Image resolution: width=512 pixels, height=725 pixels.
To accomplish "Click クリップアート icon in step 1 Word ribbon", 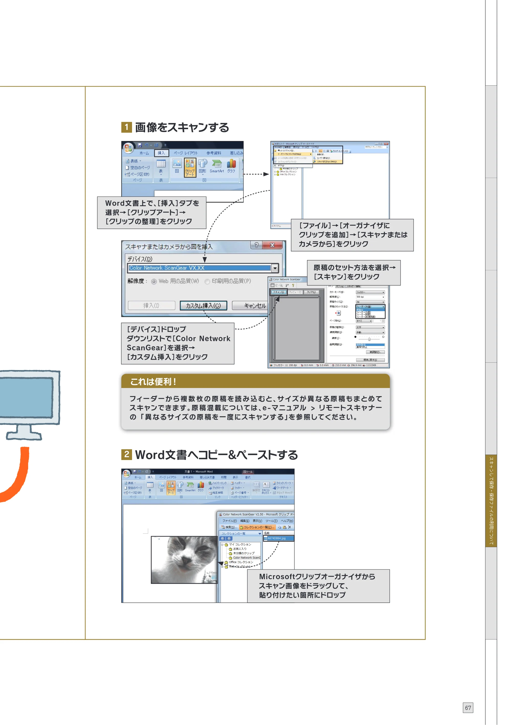I will tap(190, 168).
